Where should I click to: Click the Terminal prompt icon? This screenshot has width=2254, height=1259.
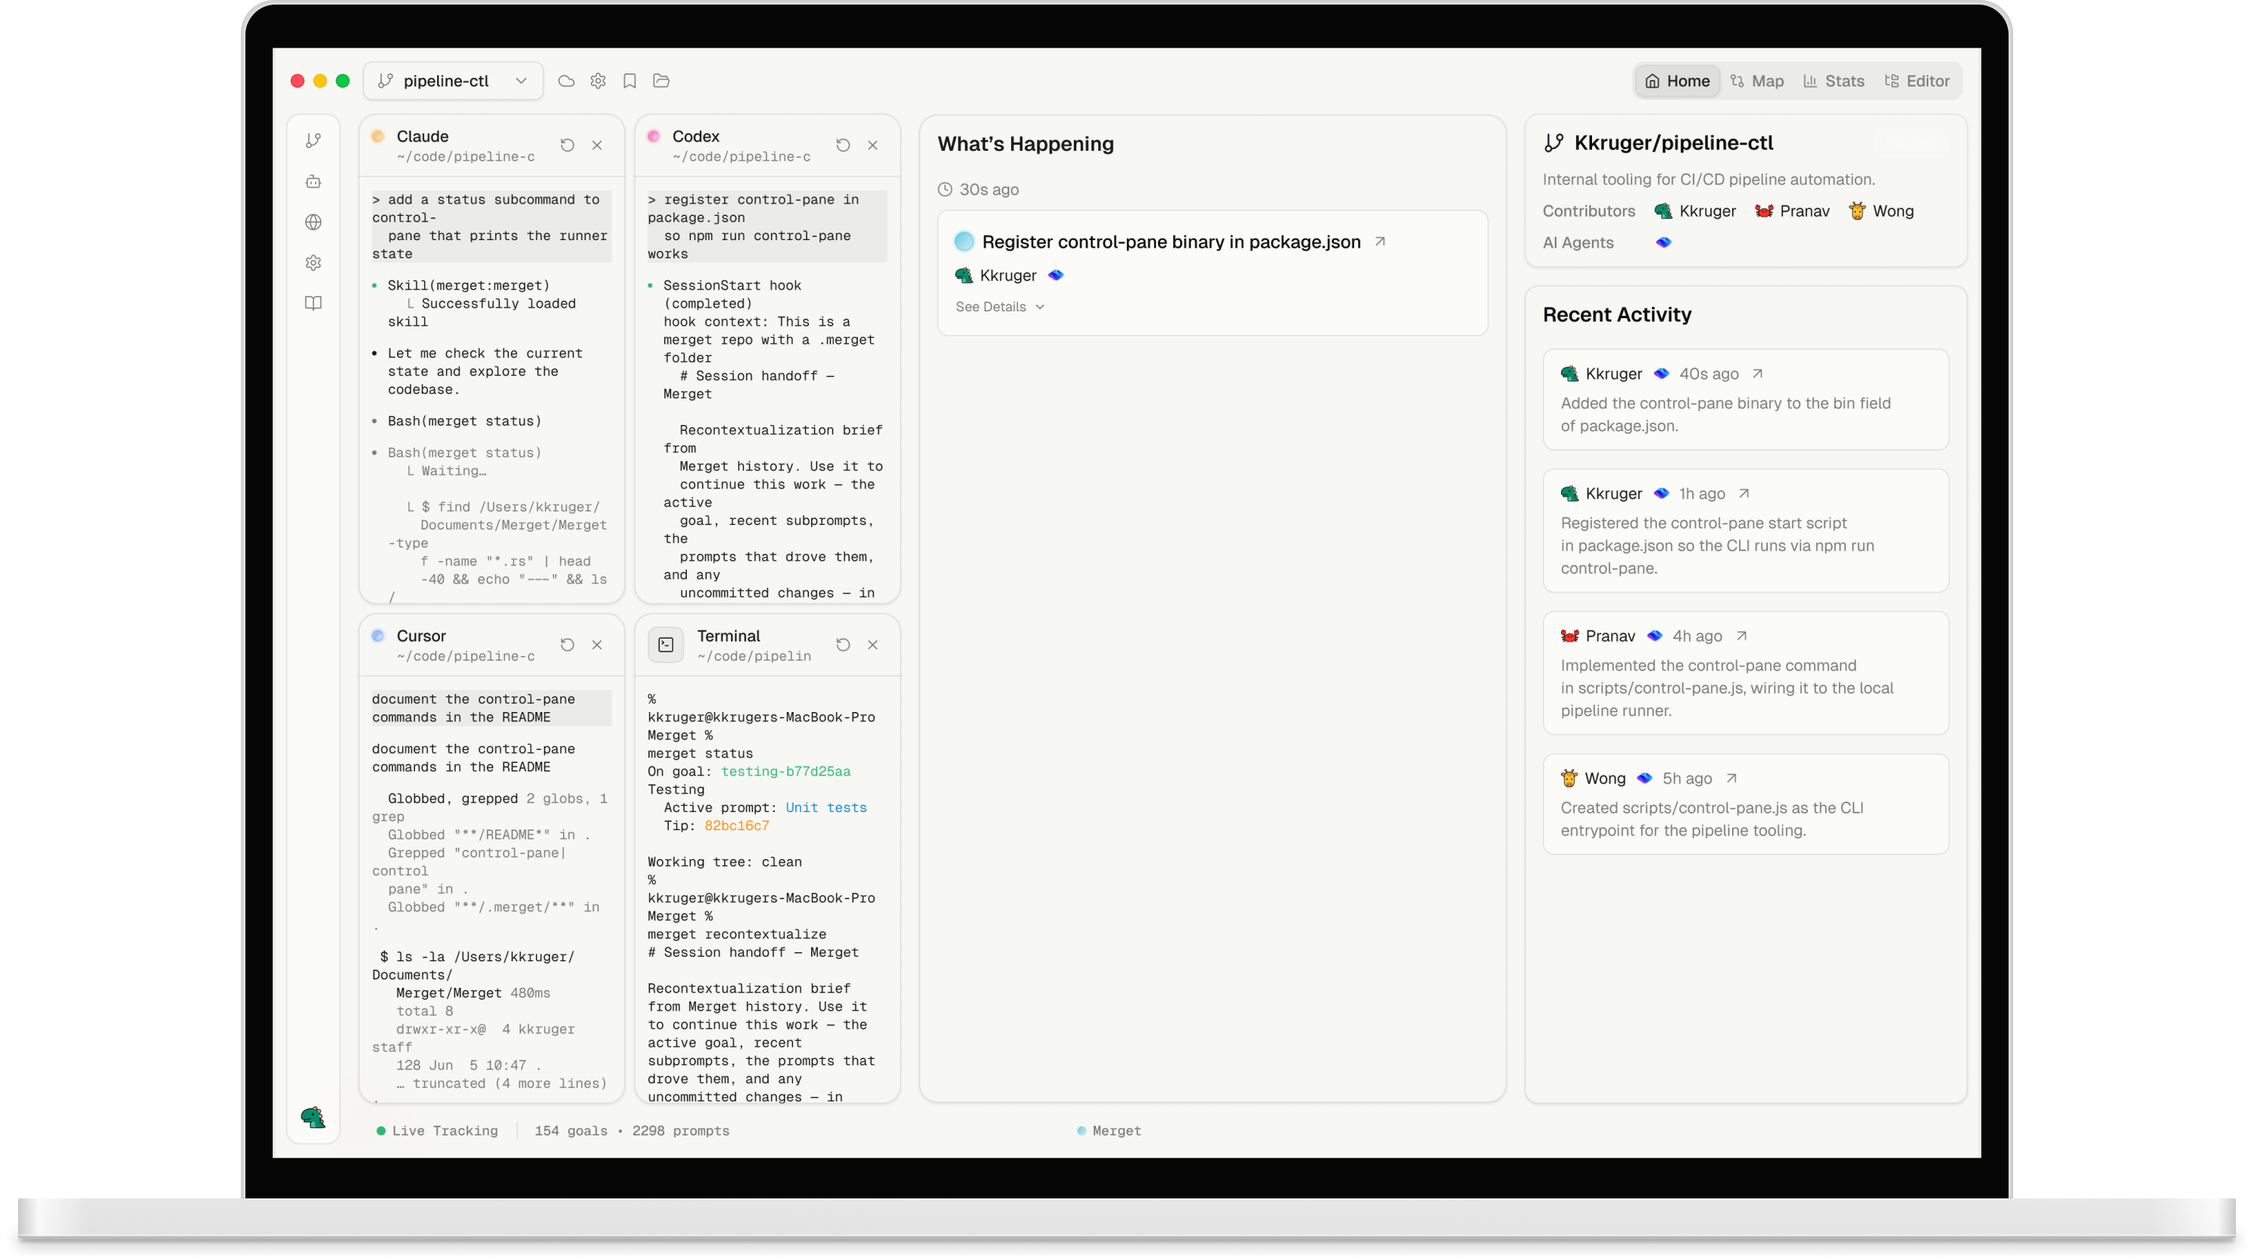[x=666, y=645]
